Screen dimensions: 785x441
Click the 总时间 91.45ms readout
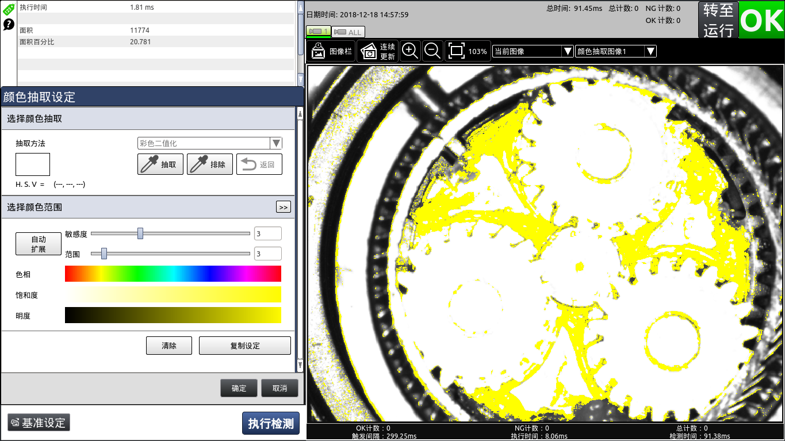point(574,8)
